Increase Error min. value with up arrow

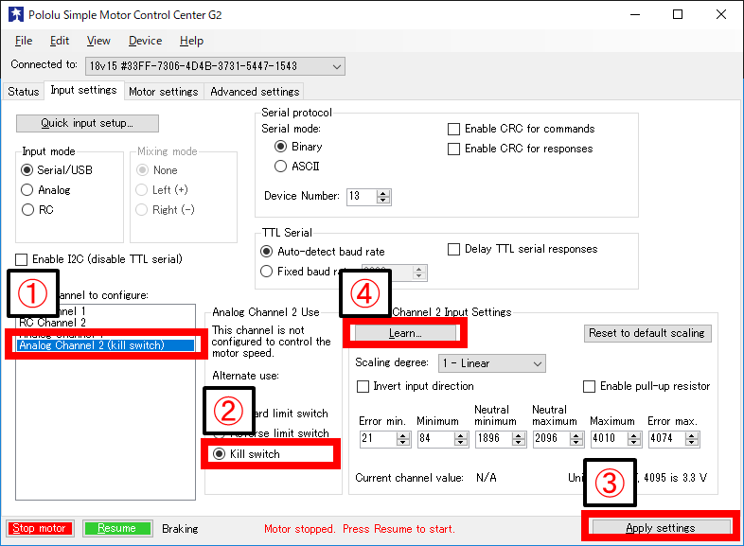pos(403,435)
